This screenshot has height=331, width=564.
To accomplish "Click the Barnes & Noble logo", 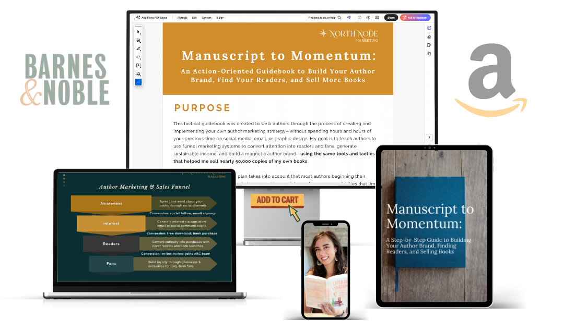I will 65,80.
